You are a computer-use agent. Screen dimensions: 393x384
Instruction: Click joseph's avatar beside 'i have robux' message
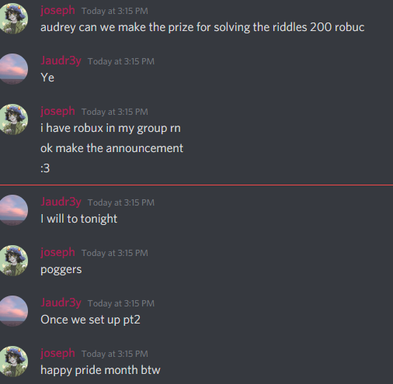(13, 119)
